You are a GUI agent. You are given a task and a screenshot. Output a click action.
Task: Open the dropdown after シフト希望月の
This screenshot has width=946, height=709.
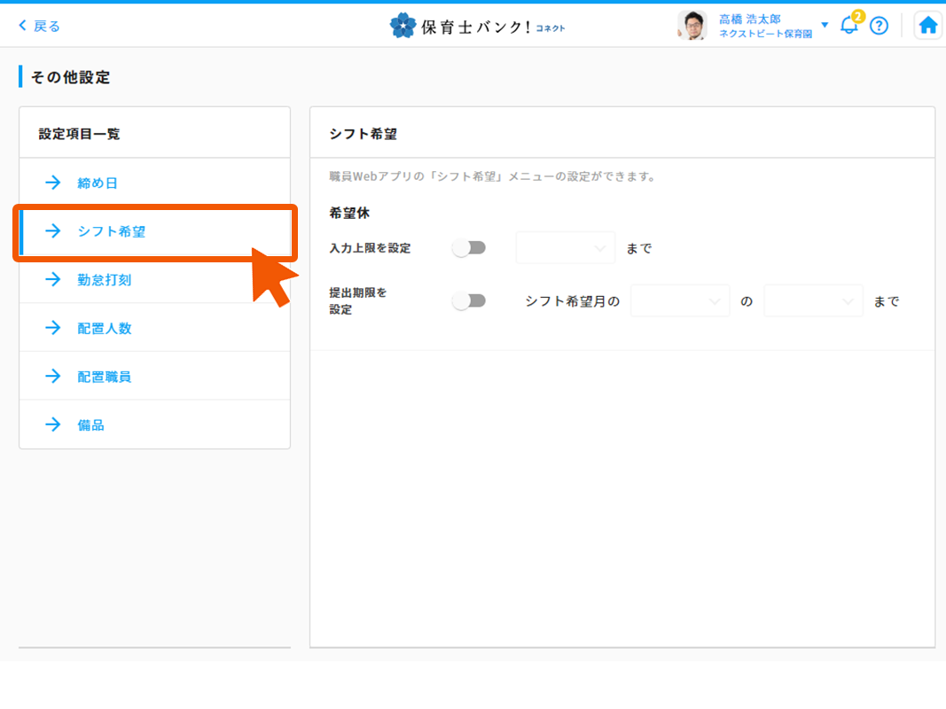(x=679, y=301)
